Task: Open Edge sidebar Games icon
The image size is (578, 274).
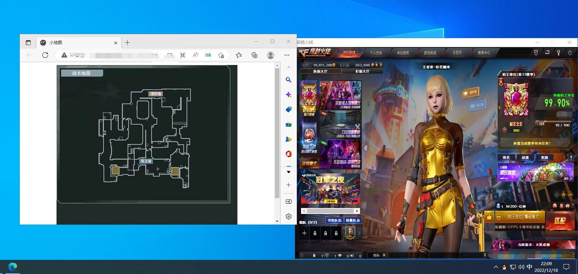Action: [x=289, y=139]
